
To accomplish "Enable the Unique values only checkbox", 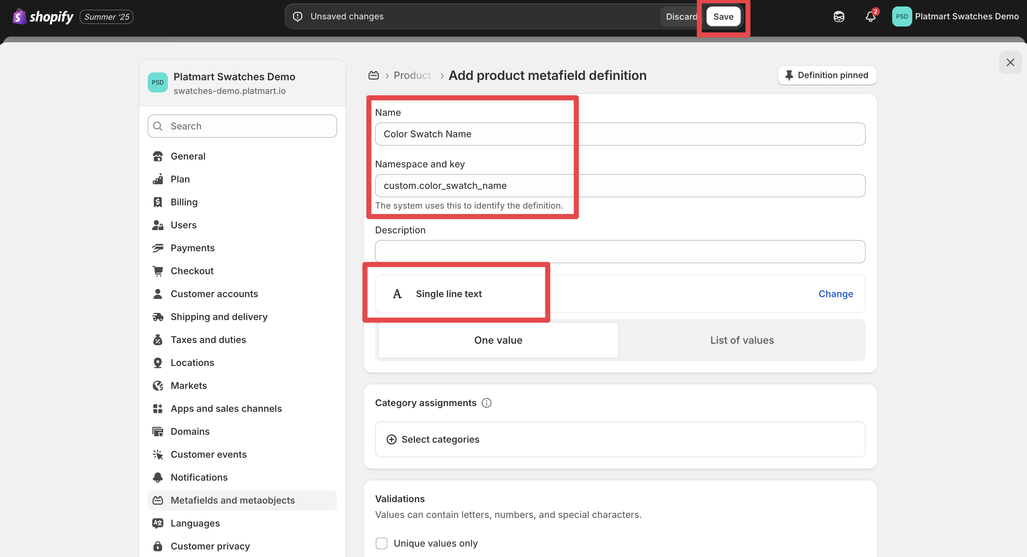I will pos(382,543).
